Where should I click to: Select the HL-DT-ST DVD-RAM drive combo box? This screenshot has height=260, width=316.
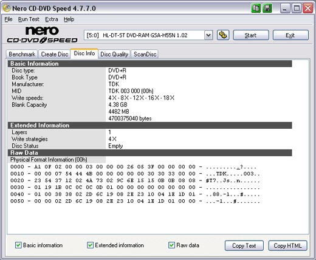point(148,35)
